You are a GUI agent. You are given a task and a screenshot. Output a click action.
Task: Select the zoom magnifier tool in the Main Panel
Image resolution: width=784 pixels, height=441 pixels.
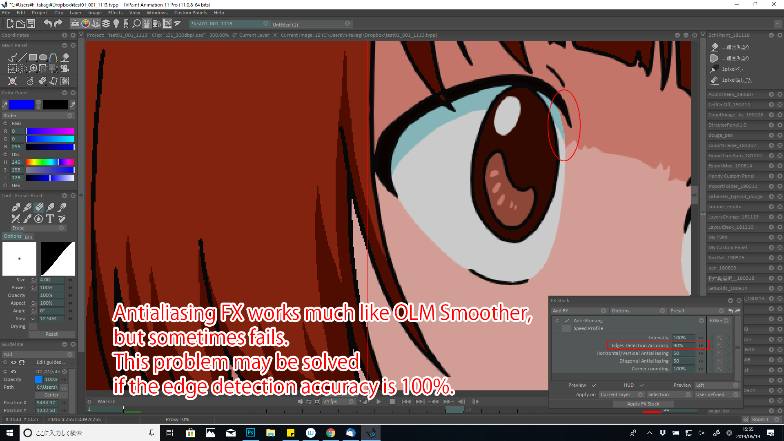tap(33, 69)
